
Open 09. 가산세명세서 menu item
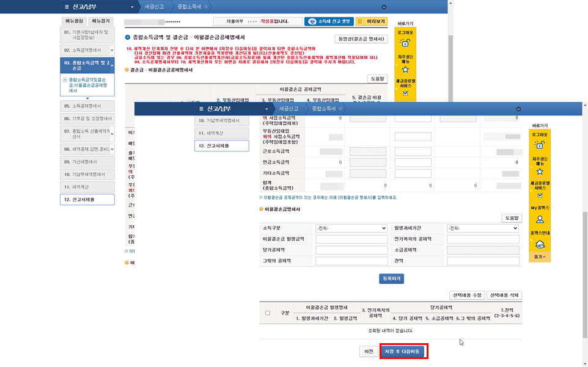[x=87, y=162]
